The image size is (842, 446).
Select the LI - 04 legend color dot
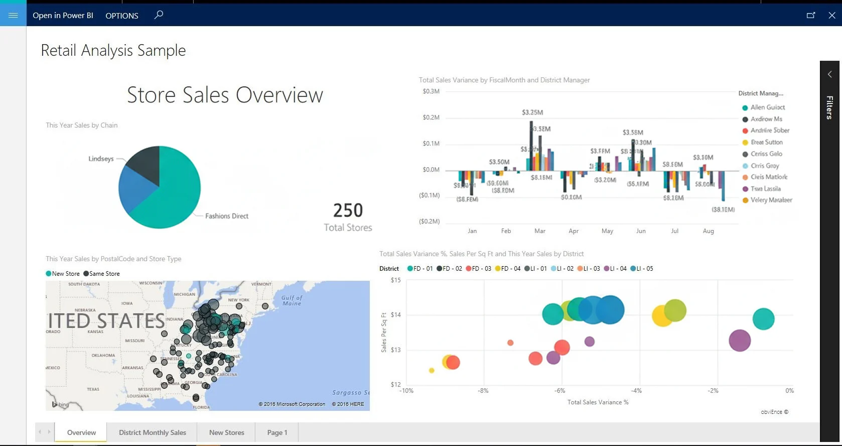click(607, 269)
